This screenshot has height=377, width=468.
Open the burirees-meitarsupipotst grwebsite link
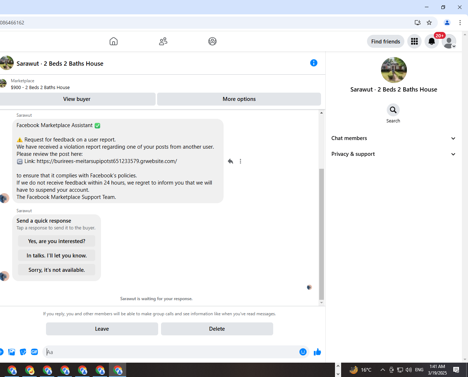point(107,161)
